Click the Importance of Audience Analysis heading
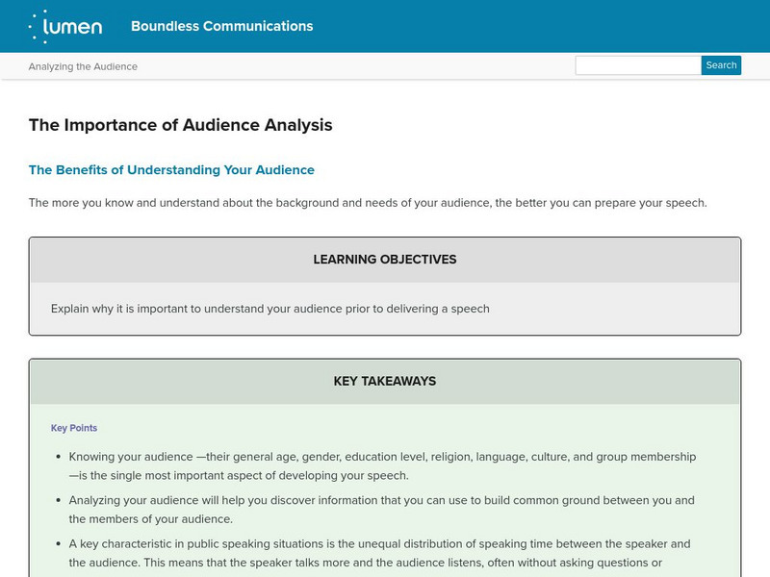The width and height of the screenshot is (770, 577). [x=180, y=124]
